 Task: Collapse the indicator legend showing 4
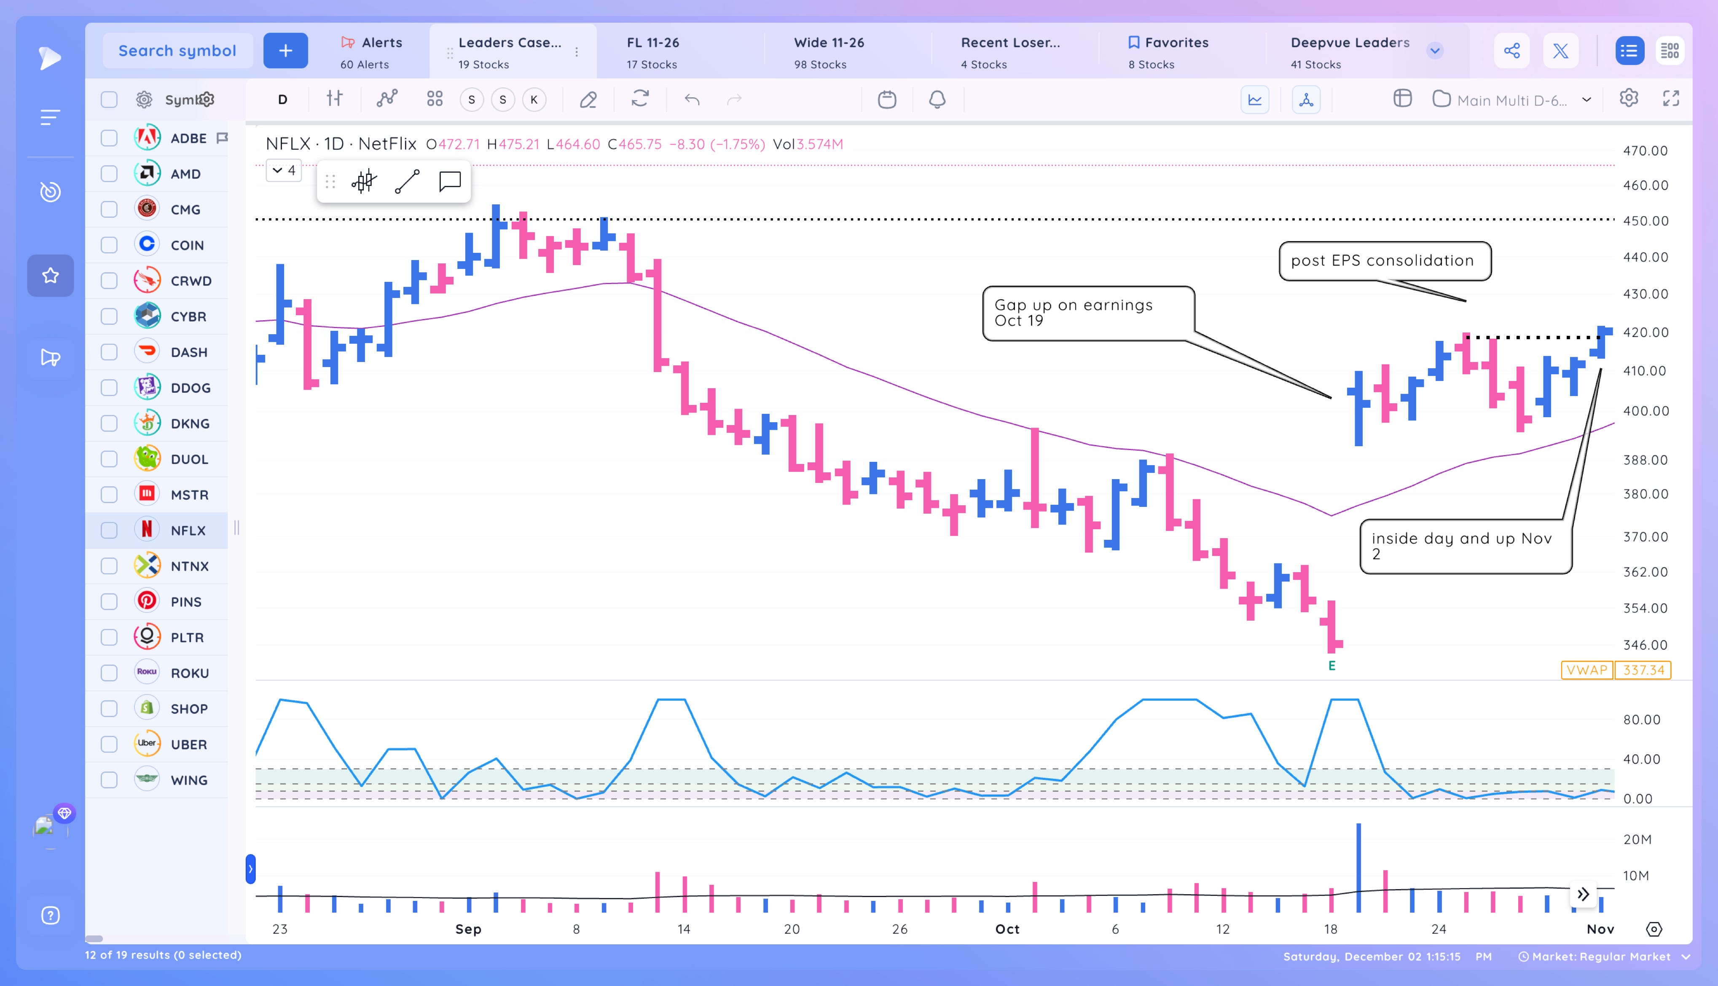point(284,170)
